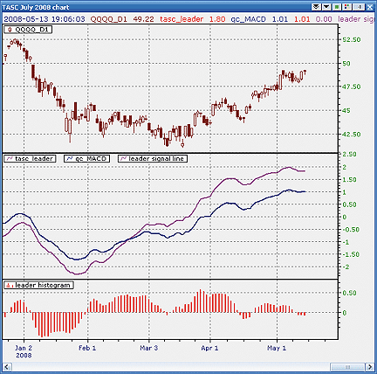377x374 pixels.
Task: Click the green square title bar icon
Action: coord(337,7)
